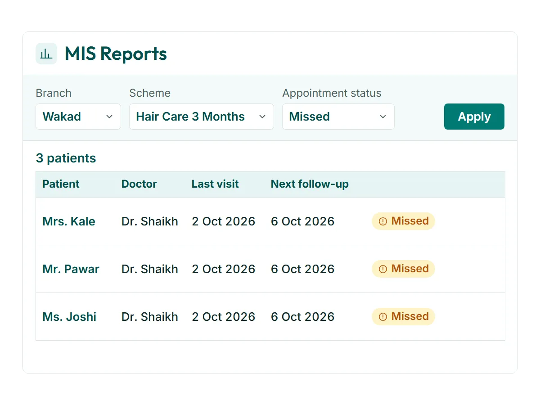This screenshot has height=405, width=540.
Task: Click last visit 2 Oct 2026 for Ms. Joshi
Action: [224, 317]
